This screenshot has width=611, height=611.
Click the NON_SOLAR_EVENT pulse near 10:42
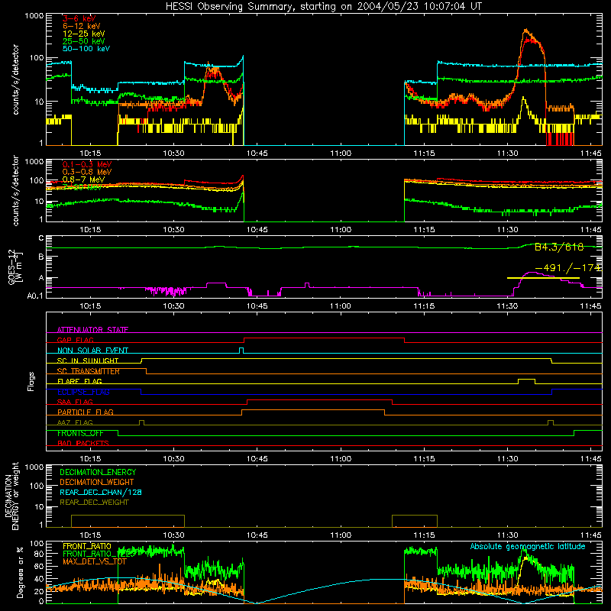[x=241, y=351]
